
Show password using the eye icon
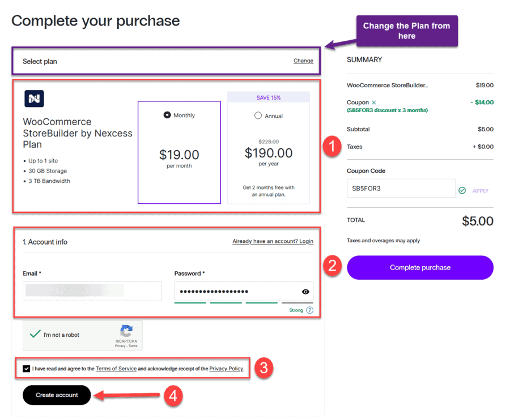[x=305, y=292]
